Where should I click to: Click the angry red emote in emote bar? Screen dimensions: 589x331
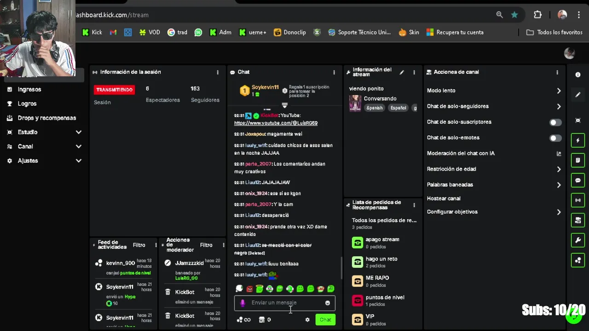(249, 289)
